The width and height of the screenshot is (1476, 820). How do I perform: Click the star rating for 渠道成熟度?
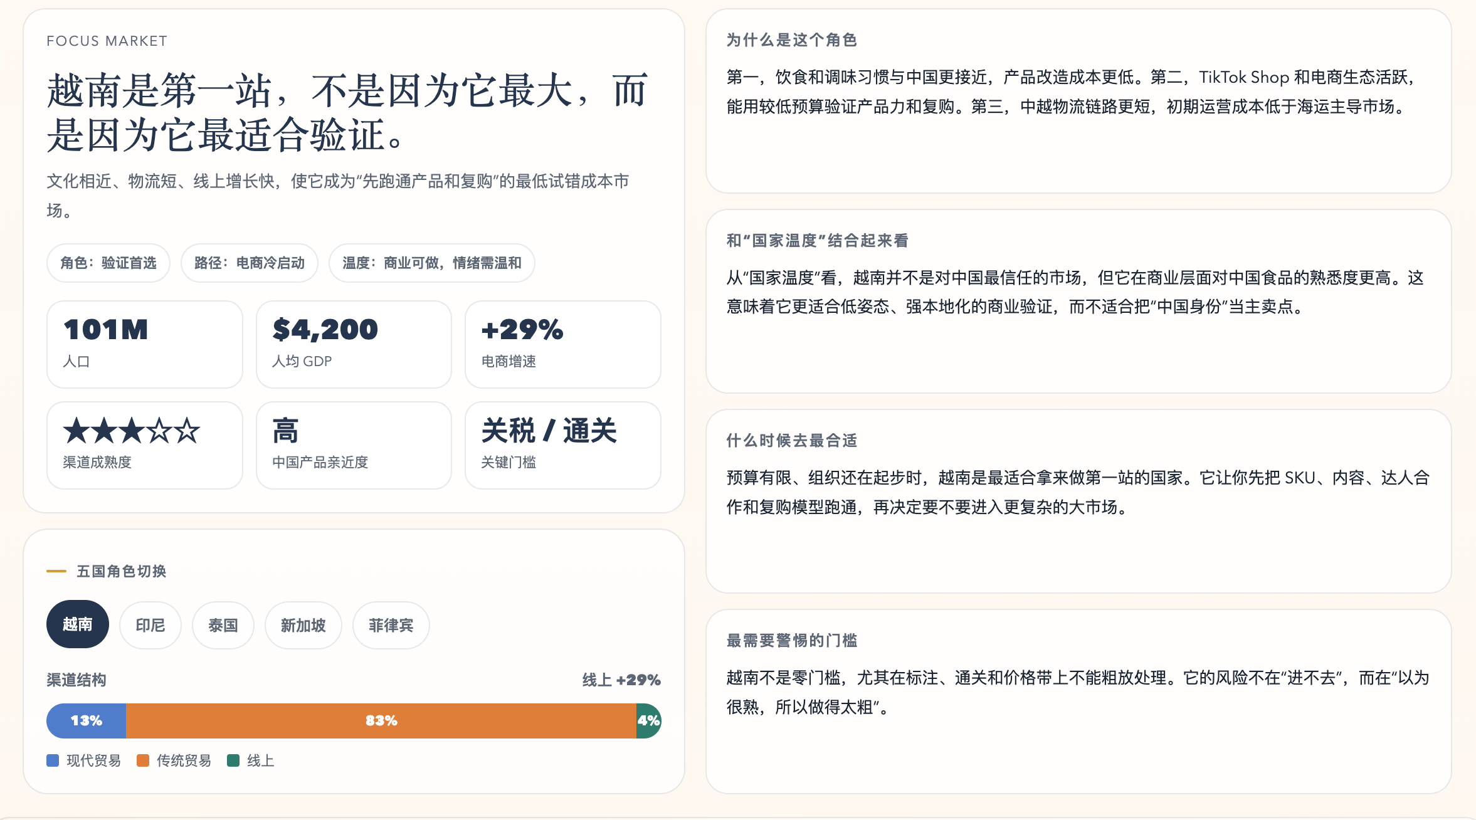click(x=132, y=431)
